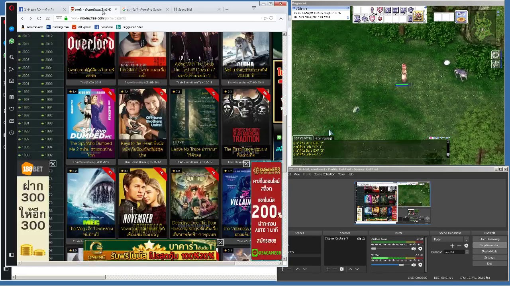Screen dimensions: 510x286
Task: Mute Desktop Audio speaker icon
Action: click(414, 249)
